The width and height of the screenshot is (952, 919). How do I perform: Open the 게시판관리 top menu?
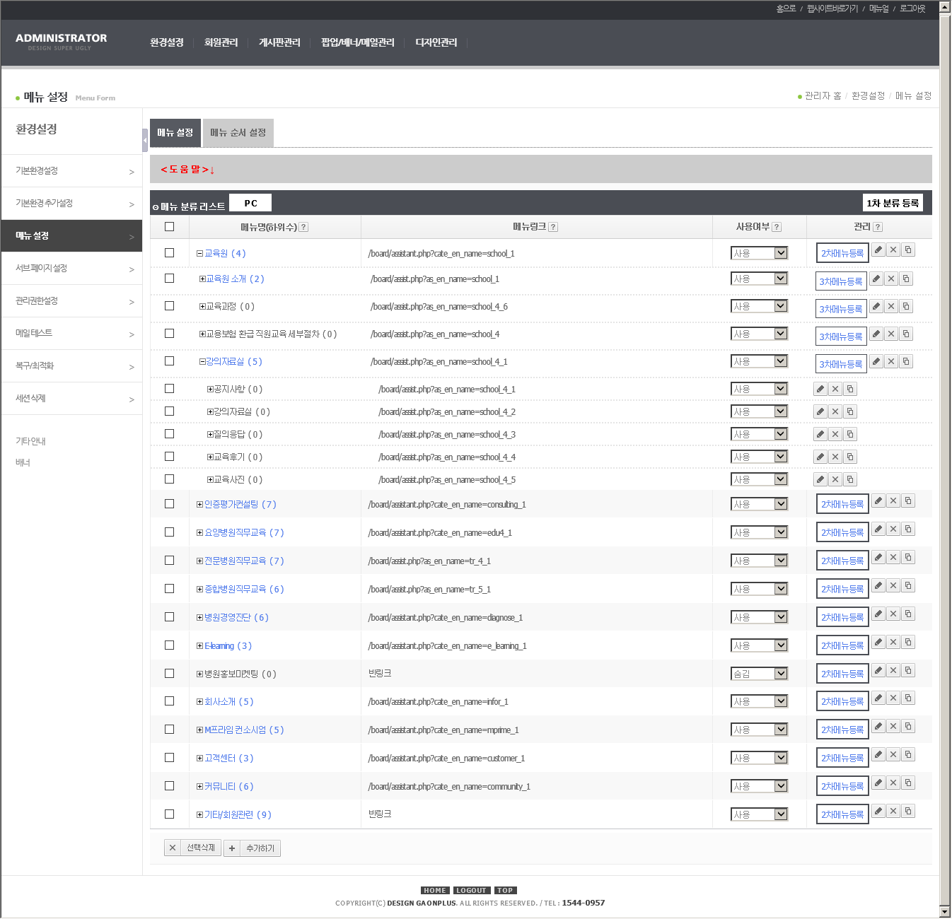[279, 42]
